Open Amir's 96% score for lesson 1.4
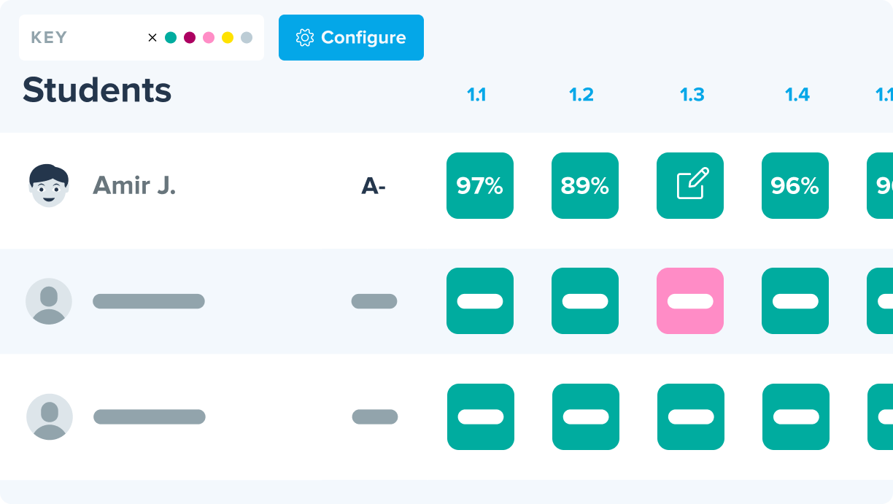Viewport: 893px width, 504px height. (x=795, y=186)
